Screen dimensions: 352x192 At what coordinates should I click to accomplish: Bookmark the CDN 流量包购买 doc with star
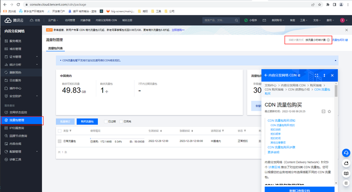(330, 112)
